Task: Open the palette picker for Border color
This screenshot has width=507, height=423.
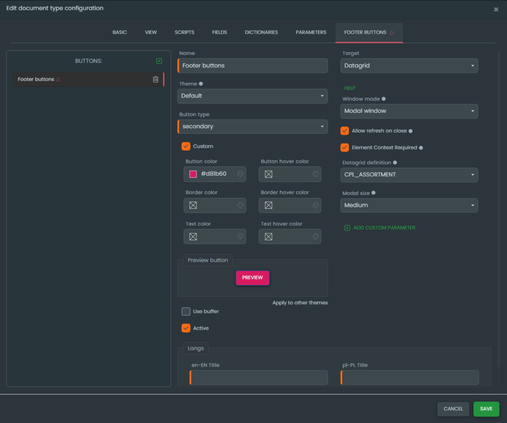Action: pos(240,205)
